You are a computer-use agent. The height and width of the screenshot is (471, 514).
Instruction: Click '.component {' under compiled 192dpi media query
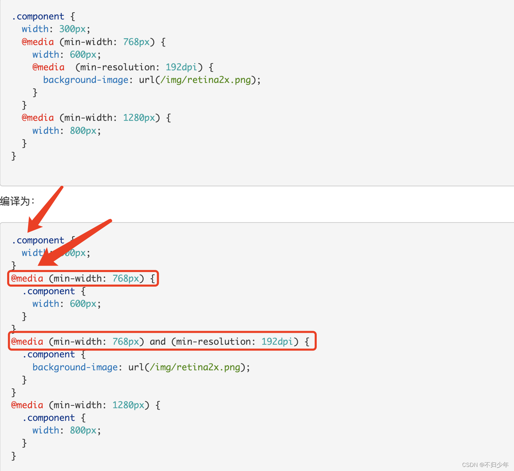click(x=54, y=355)
